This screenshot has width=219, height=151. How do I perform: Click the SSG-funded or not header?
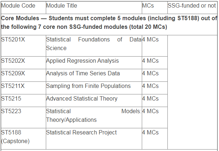point(192,6)
